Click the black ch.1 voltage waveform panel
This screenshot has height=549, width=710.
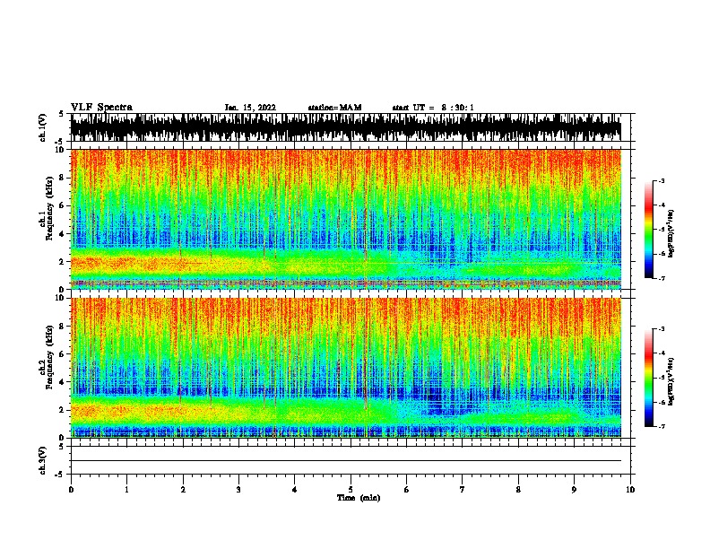(346, 127)
